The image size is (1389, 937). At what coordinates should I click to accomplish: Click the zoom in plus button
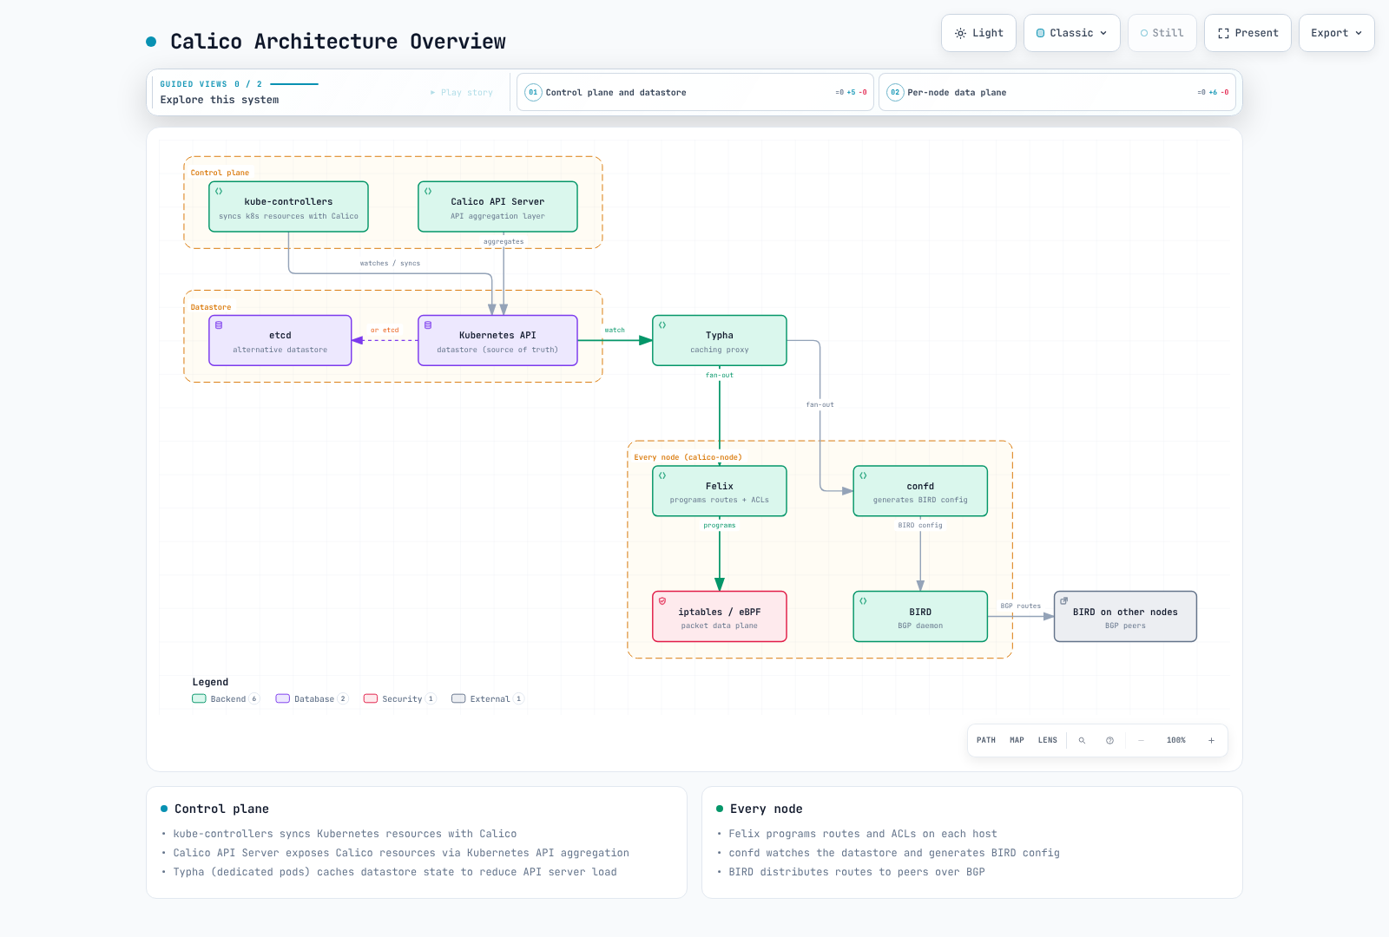point(1211,740)
